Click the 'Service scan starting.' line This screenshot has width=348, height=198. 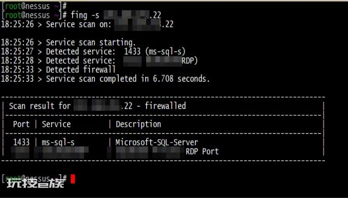pyautogui.click(x=91, y=43)
